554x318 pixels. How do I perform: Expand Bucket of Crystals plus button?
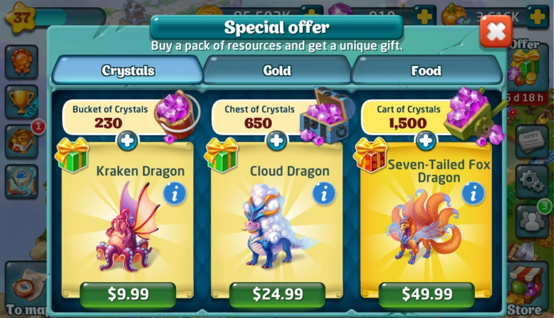click(127, 141)
